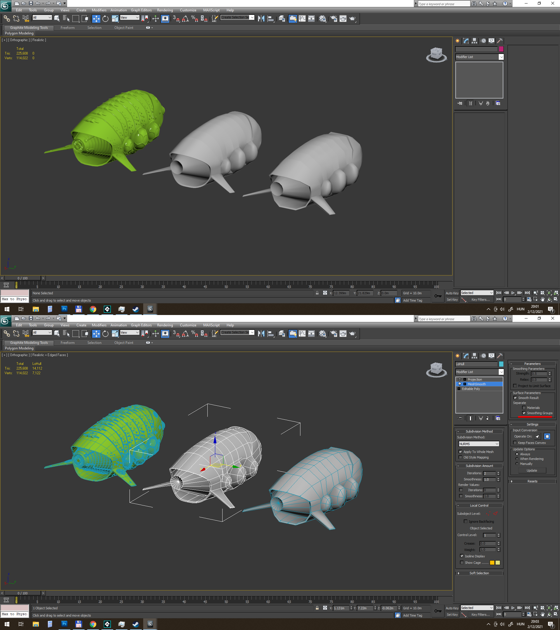The width and height of the screenshot is (560, 630).
Task: Click the trash icon below the LoHull stack
Action: tap(487, 418)
